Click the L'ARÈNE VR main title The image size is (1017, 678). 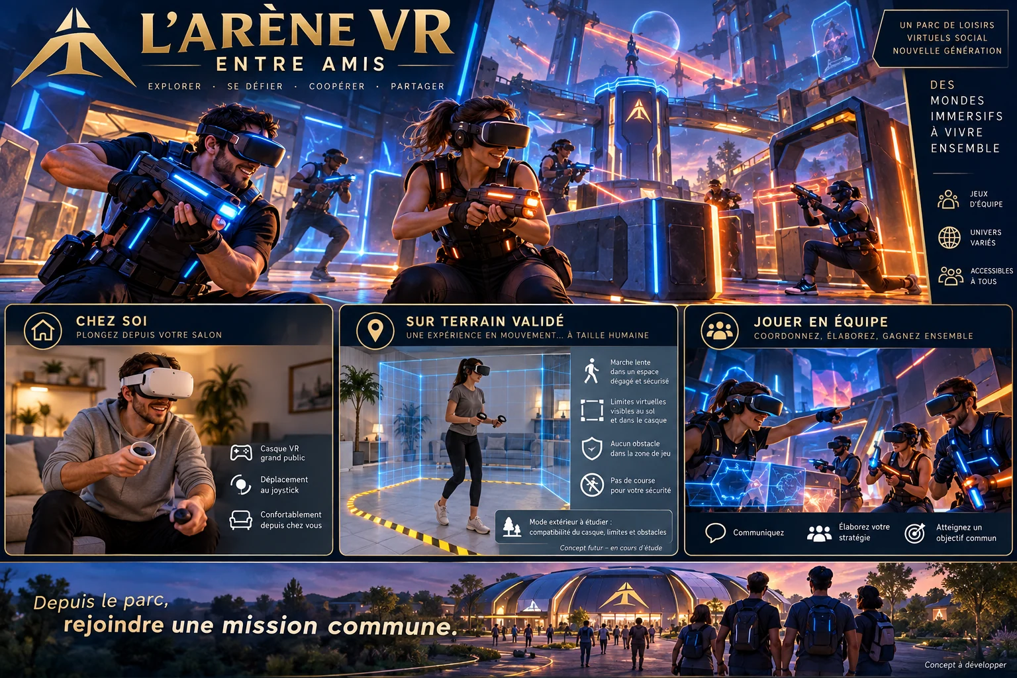[297, 31]
